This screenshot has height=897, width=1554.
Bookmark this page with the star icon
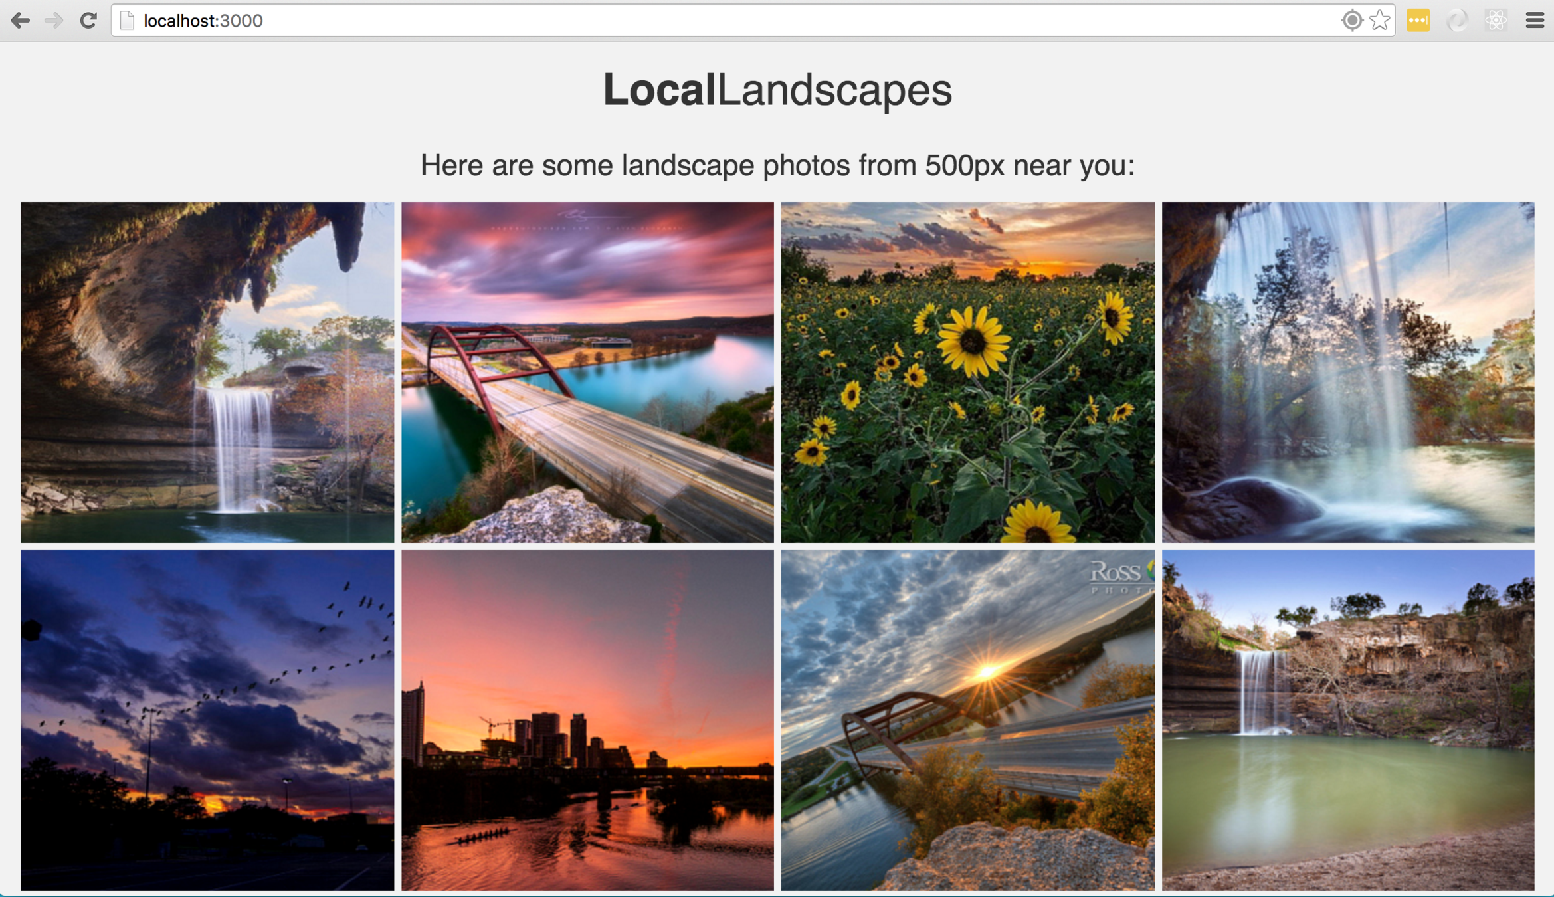(x=1380, y=21)
